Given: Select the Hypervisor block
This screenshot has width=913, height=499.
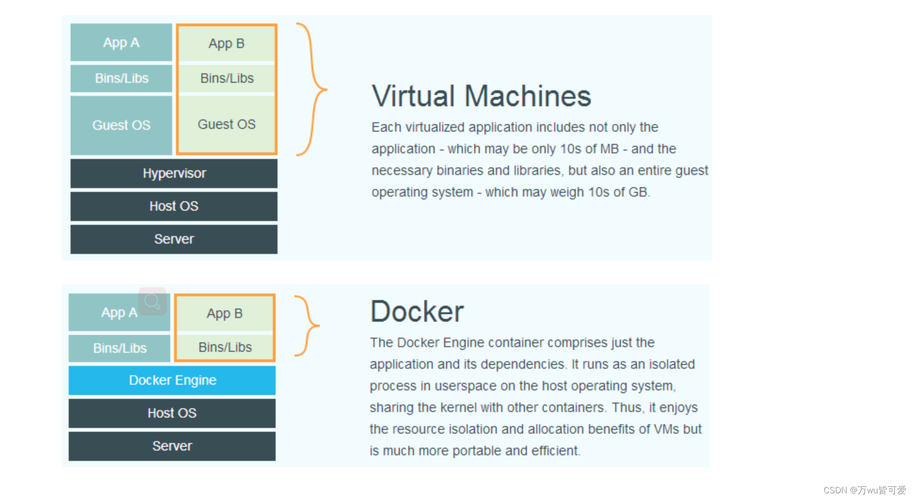Looking at the screenshot, I should 174,174.
